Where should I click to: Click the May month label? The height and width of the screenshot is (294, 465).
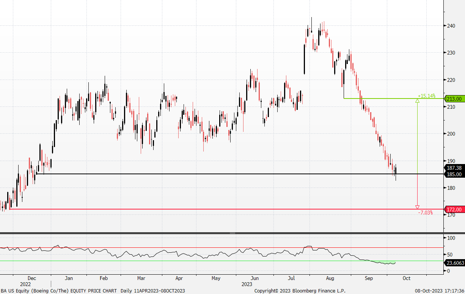pyautogui.click(x=216, y=278)
